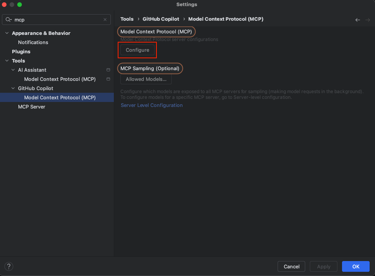Select Plugins in settings tree
Image resolution: width=375 pixels, height=276 pixels.
click(21, 51)
